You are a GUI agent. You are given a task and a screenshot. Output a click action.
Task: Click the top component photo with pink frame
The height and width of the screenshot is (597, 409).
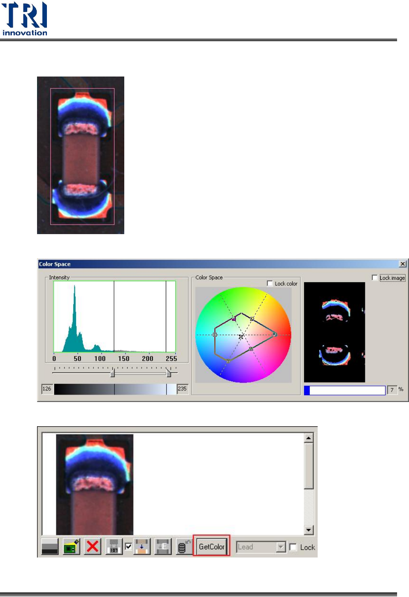point(81,155)
